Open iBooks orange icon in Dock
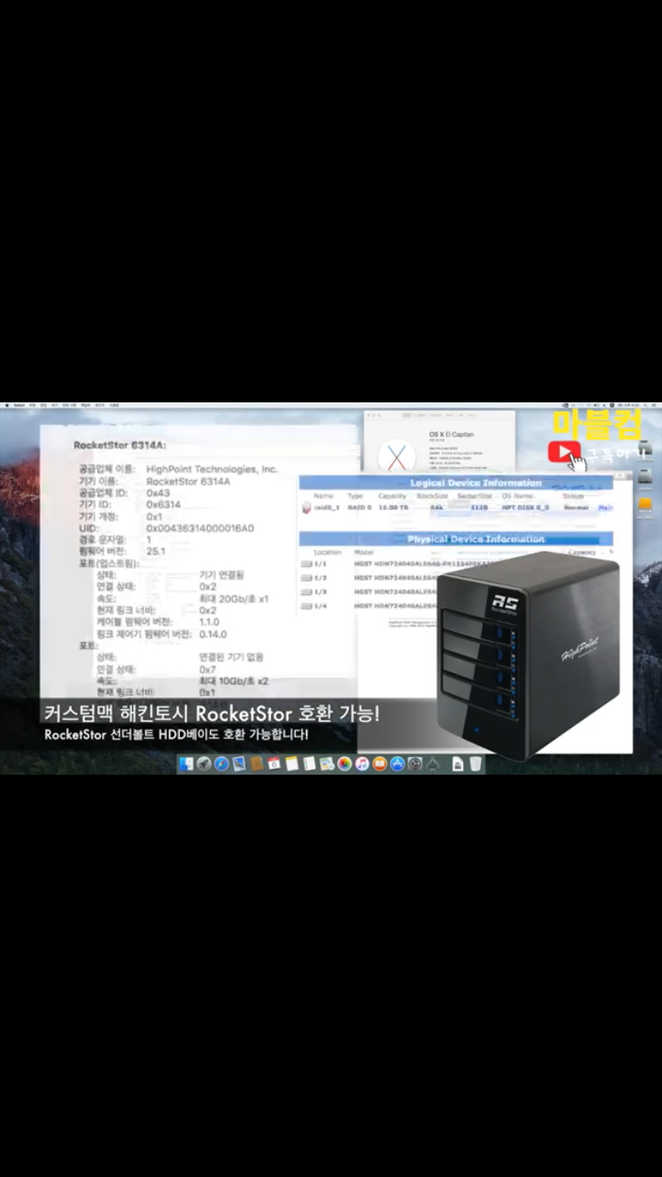Image resolution: width=662 pixels, height=1177 pixels. click(380, 764)
